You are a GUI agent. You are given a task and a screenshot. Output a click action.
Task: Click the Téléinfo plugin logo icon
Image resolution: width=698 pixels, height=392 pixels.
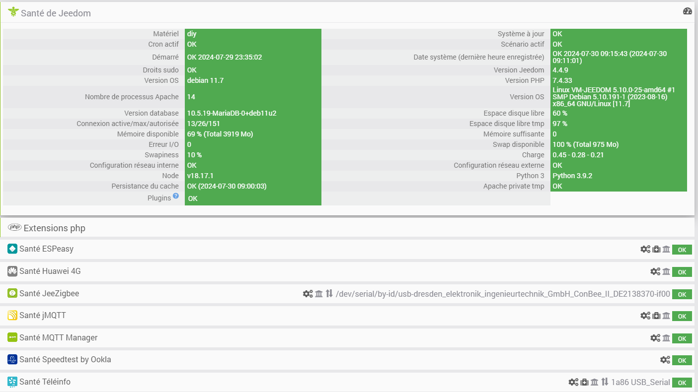(12, 382)
